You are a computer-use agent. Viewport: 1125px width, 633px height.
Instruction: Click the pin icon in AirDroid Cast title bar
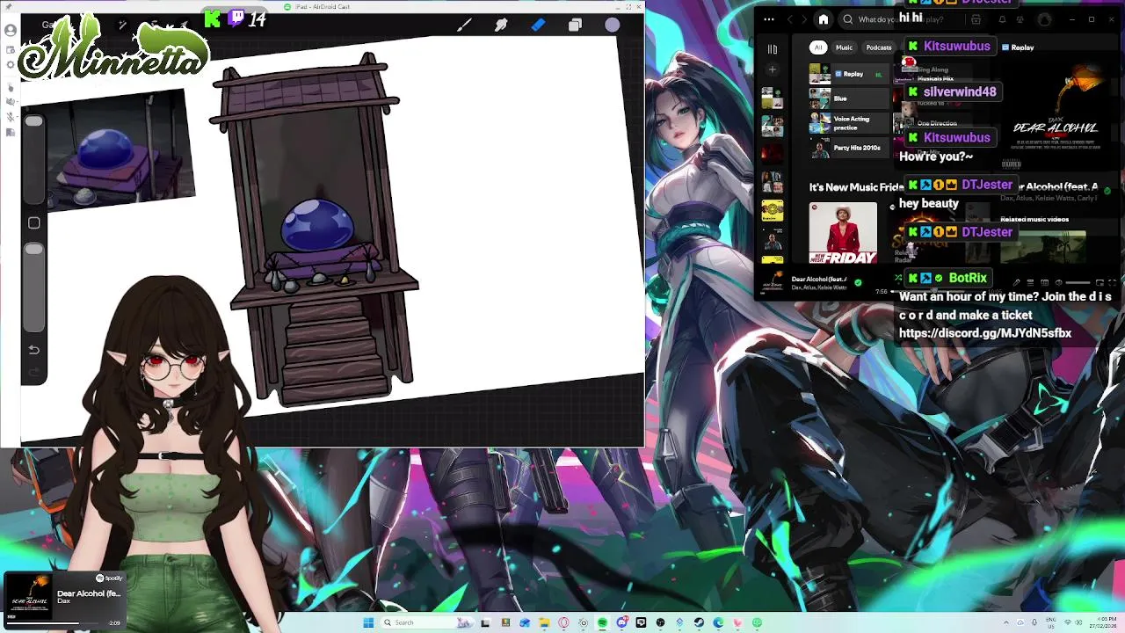pyautogui.click(x=9, y=7)
